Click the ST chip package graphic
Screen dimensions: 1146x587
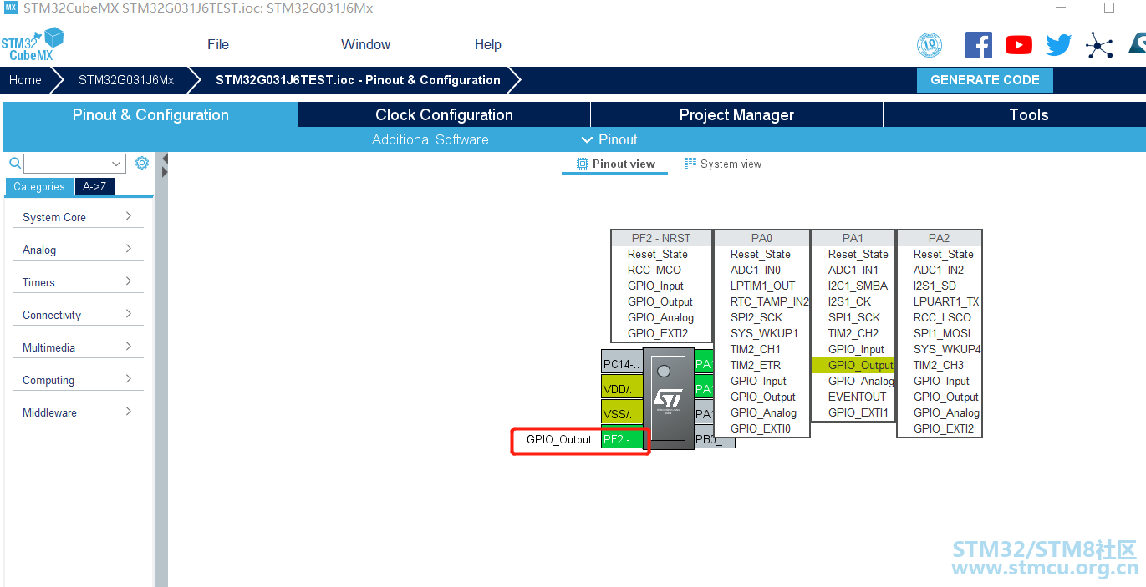pos(668,398)
